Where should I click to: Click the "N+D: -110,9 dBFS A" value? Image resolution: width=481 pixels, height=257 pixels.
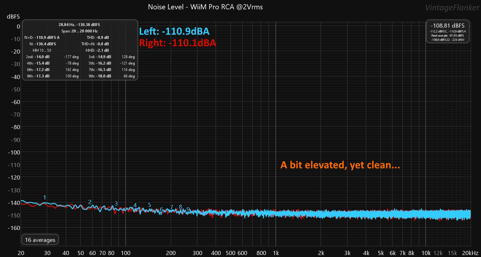(42, 38)
